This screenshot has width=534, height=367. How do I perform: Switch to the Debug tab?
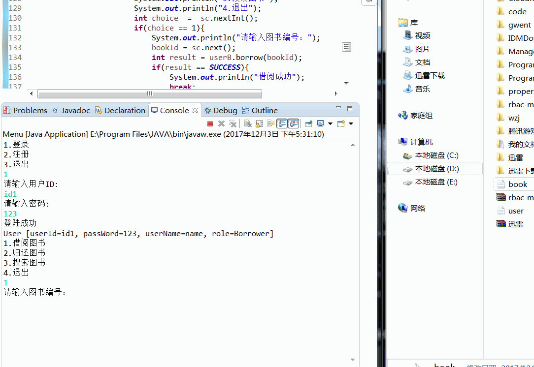(x=221, y=111)
